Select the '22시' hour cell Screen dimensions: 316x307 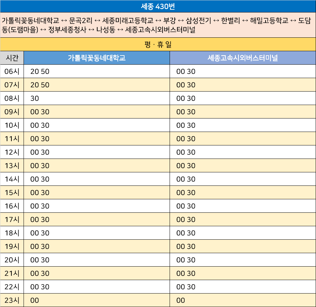point(12,287)
